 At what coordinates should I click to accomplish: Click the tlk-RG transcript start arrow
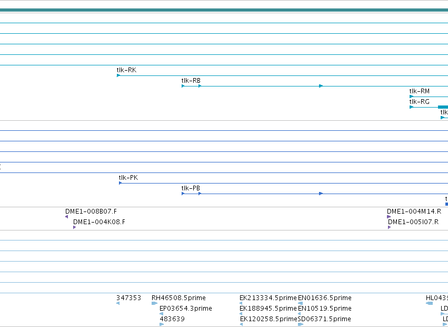coord(412,107)
